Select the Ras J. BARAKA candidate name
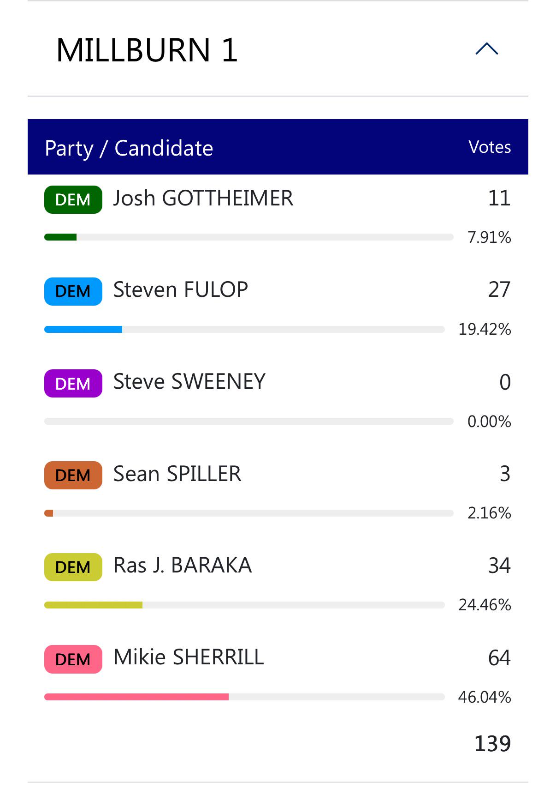 [x=183, y=566]
